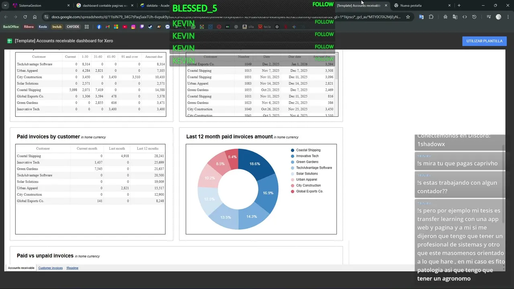The image size is (514, 289).
Task: Open the Inclub bookmark
Action: (x=57, y=27)
